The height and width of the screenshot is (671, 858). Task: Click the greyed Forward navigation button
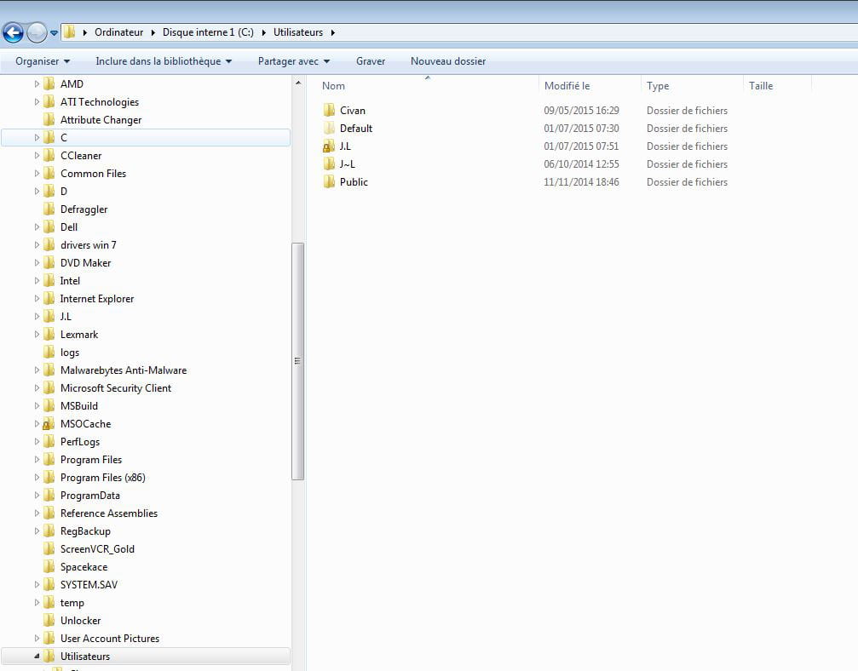[37, 33]
